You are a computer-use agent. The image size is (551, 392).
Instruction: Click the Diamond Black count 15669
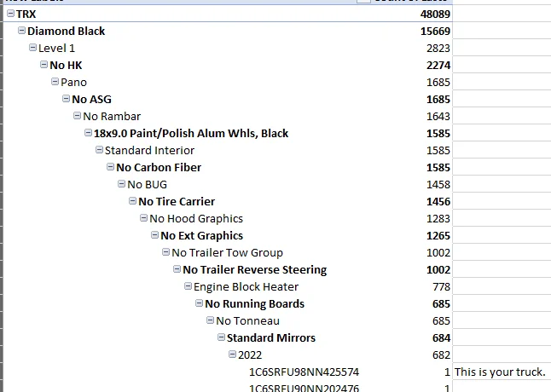[435, 32]
